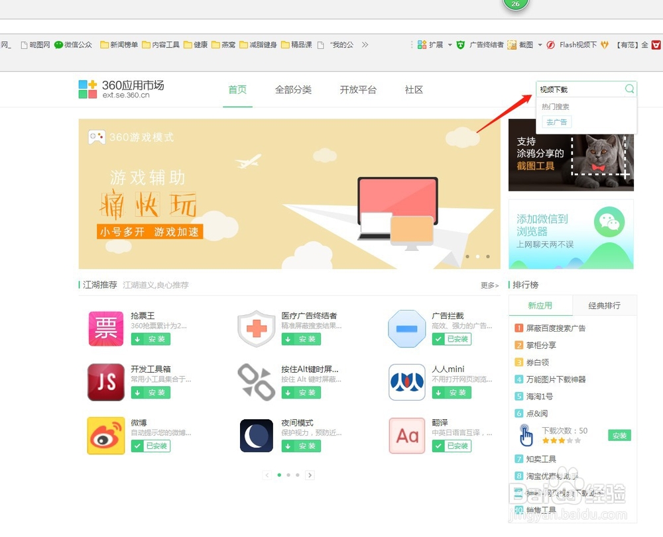Expand the 截图 dropdown arrow
The image size is (663, 537).
(x=540, y=45)
